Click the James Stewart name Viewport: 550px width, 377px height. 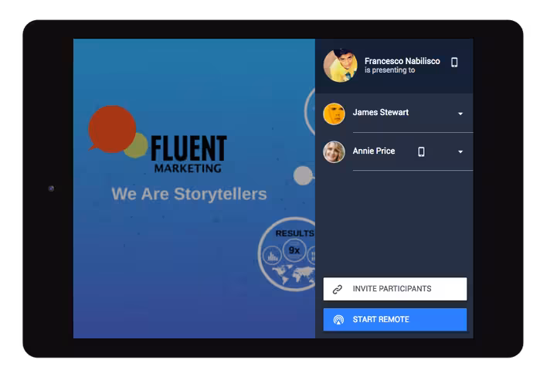tap(381, 112)
